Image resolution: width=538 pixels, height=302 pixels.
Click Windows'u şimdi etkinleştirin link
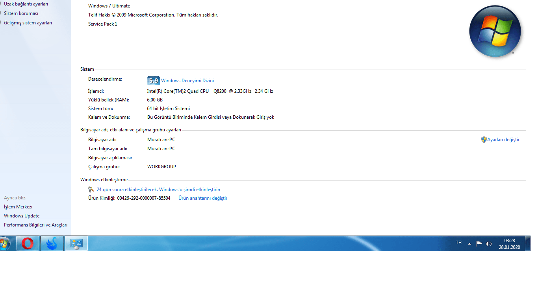pyautogui.click(x=189, y=190)
